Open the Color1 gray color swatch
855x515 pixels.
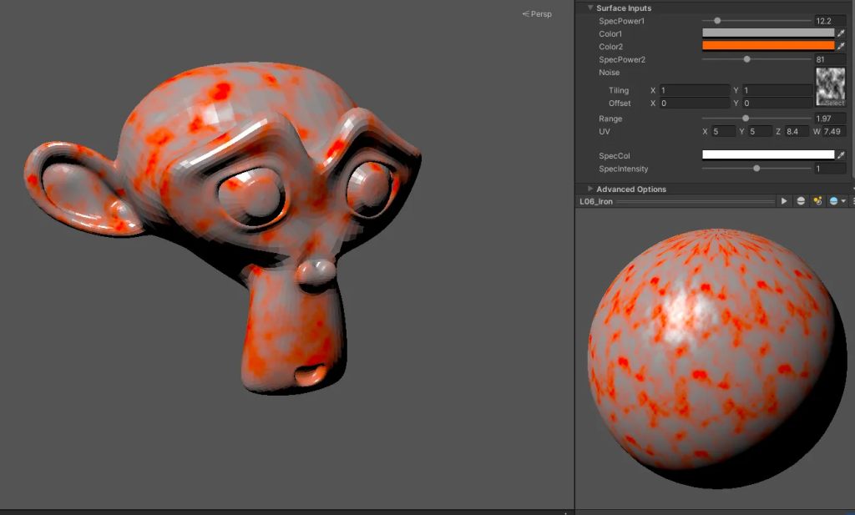(768, 33)
